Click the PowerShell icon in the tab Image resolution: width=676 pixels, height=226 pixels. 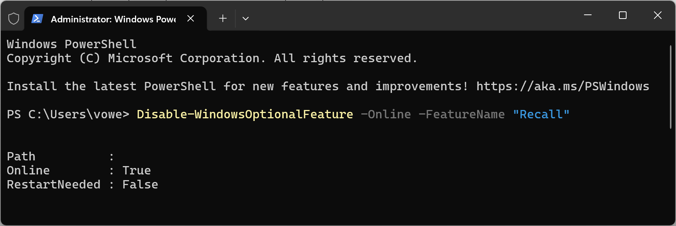click(37, 19)
